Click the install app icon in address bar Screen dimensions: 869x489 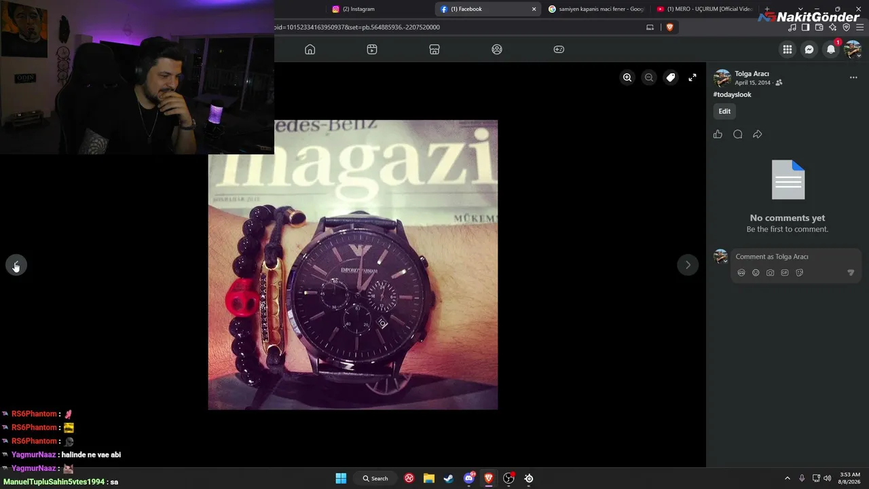(650, 27)
